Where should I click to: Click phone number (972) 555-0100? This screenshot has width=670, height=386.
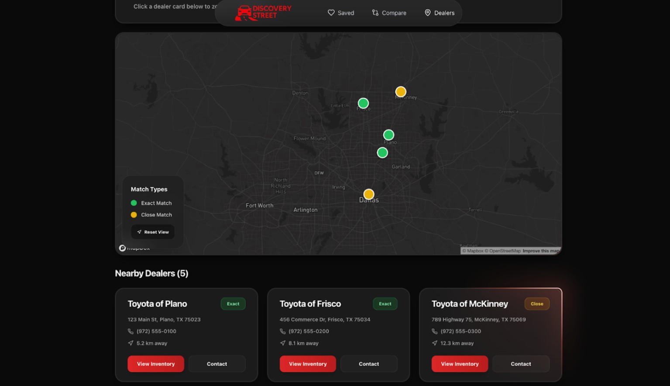click(x=156, y=331)
